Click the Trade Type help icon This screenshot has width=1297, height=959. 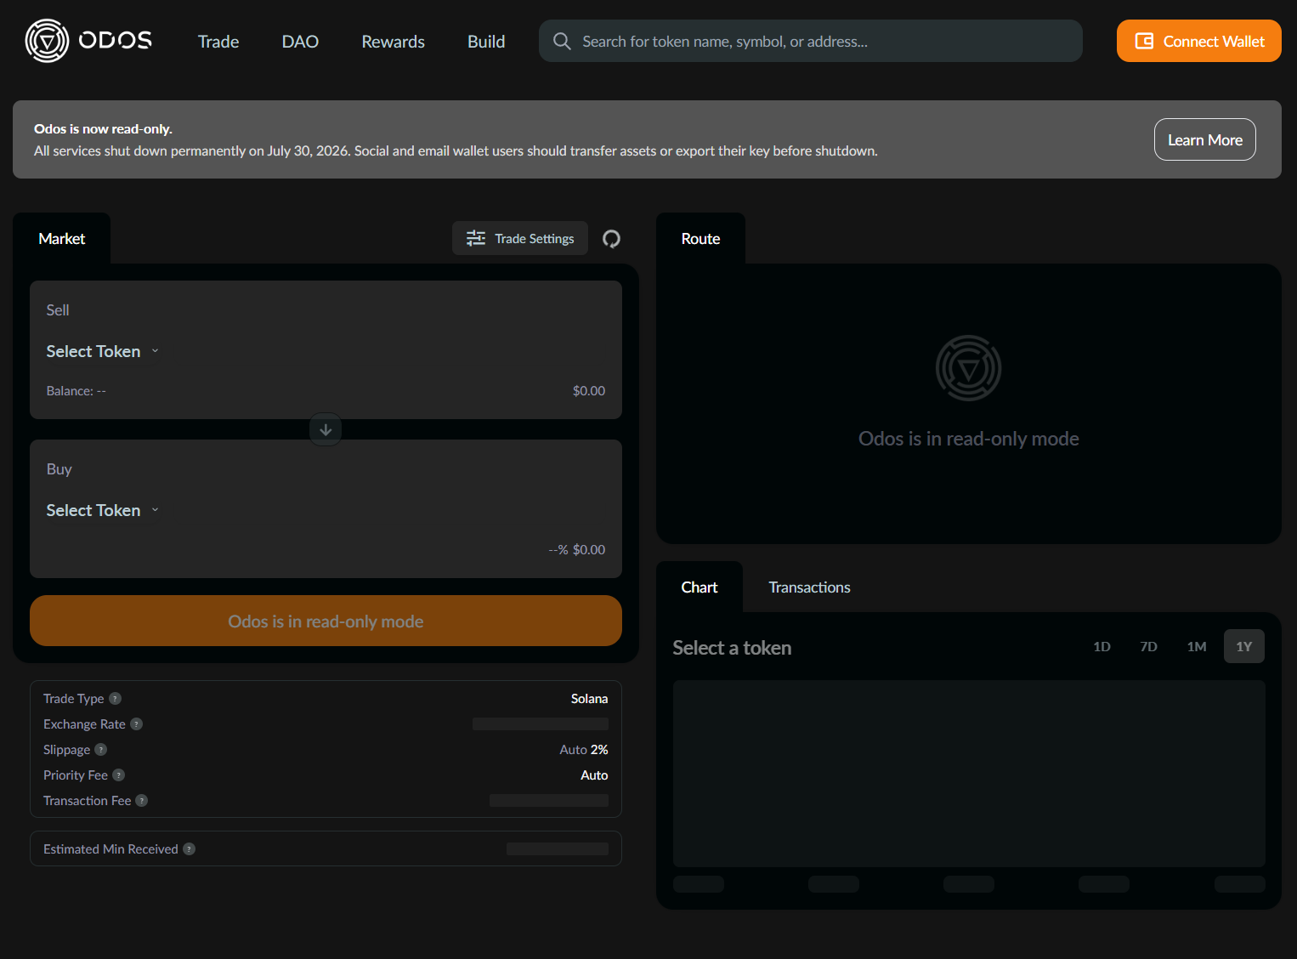tap(116, 699)
